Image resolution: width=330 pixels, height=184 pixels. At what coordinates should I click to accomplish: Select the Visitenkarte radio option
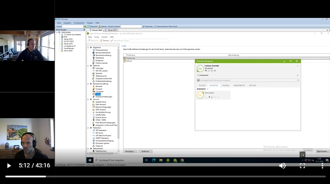point(198,75)
